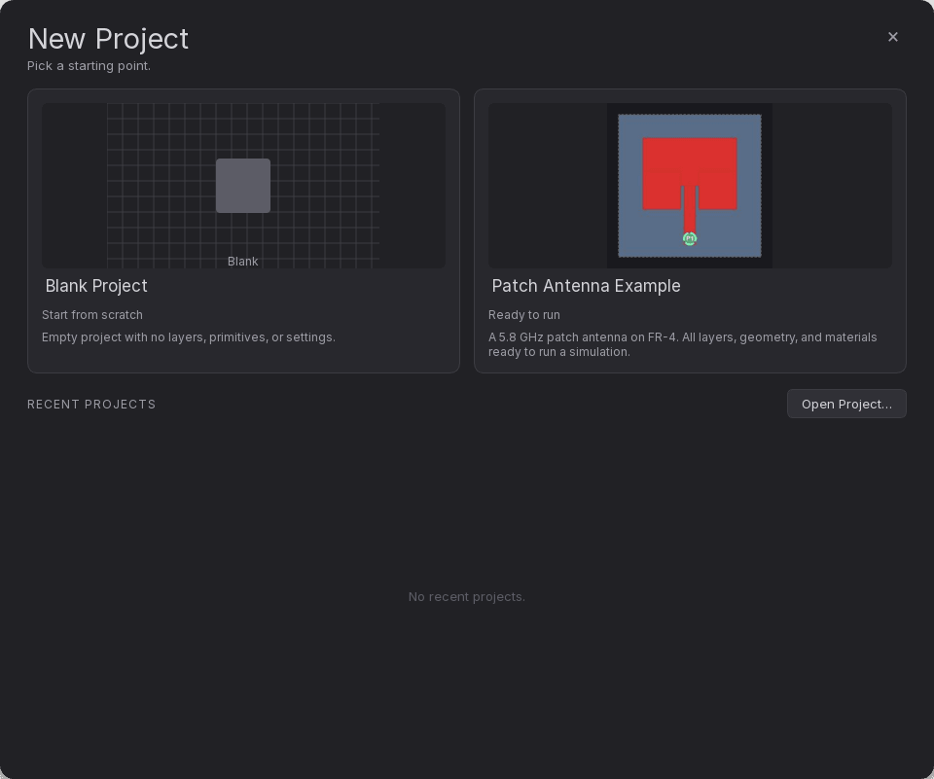Viewport: 934px width, 779px height.
Task: Click the "Ready to run" subtitle
Action: [524, 314]
